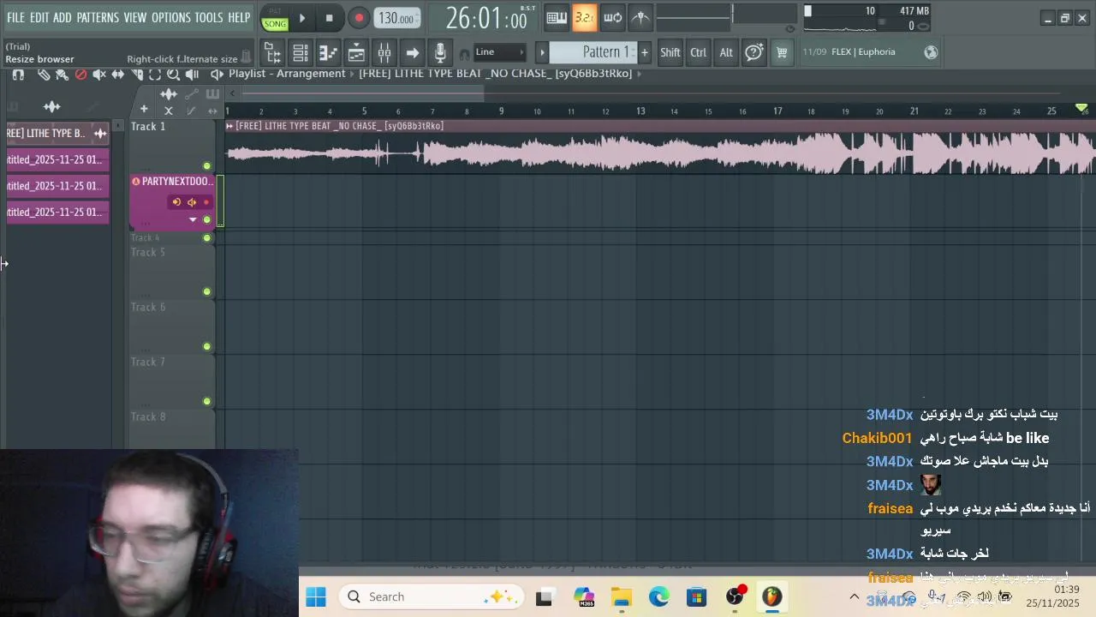Select the playlist slip tool
1096x617 pixels.
tap(118, 75)
